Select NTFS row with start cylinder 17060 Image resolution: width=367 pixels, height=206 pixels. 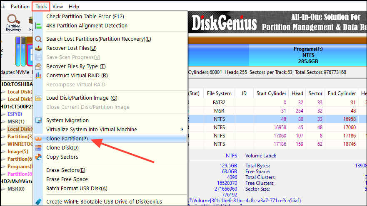[277, 136]
